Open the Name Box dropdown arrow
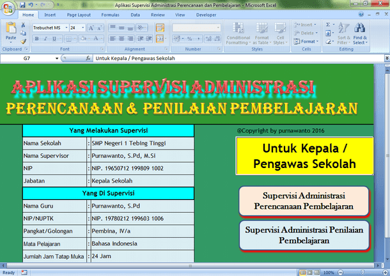The image size is (390, 276). [x=57, y=58]
